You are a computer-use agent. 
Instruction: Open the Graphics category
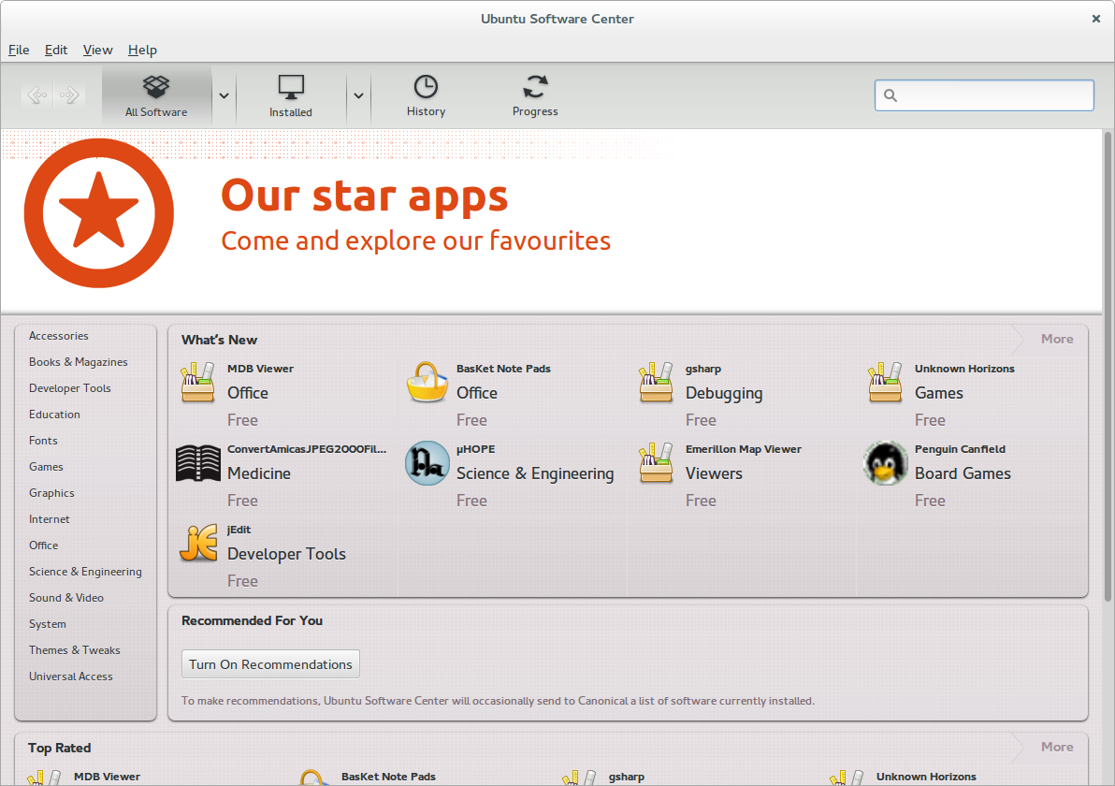point(51,494)
